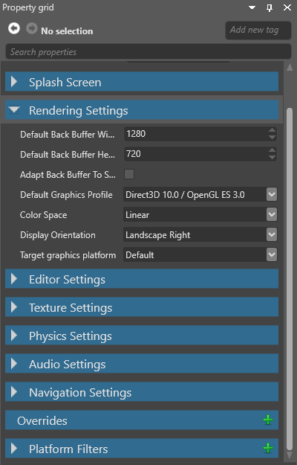Increase Default Back Buffer Width value
The height and width of the screenshot is (465, 297).
coord(272,130)
